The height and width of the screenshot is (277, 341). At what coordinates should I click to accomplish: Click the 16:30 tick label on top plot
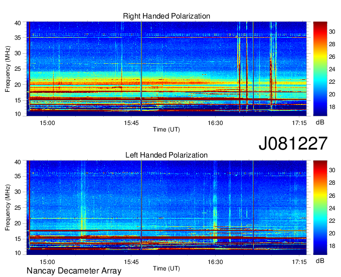[215, 123]
